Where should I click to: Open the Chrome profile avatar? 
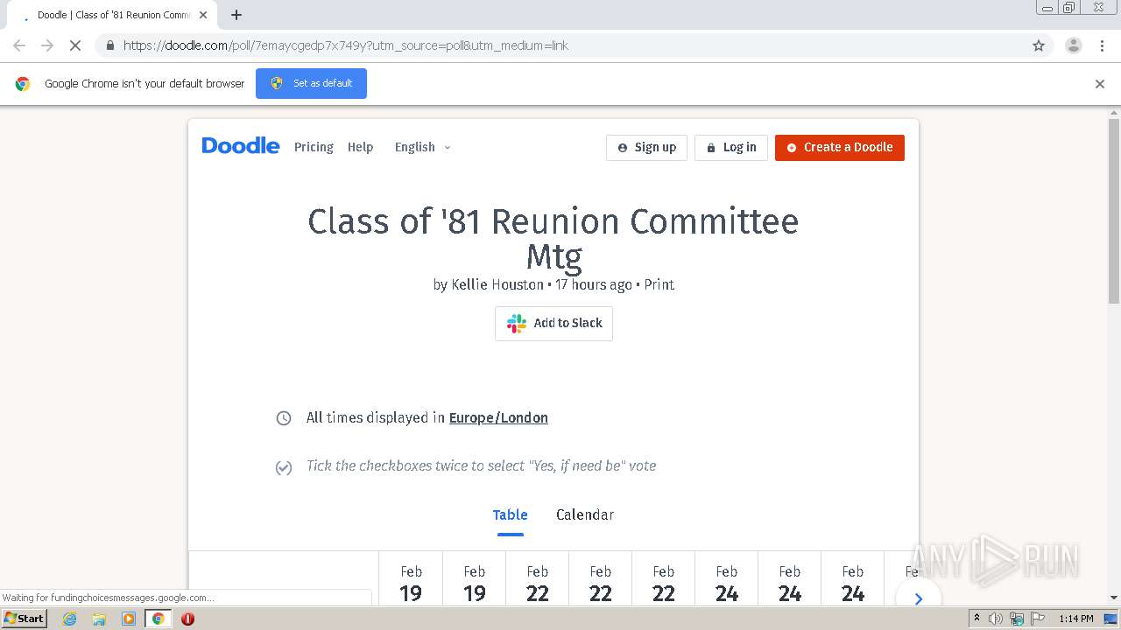tap(1073, 45)
